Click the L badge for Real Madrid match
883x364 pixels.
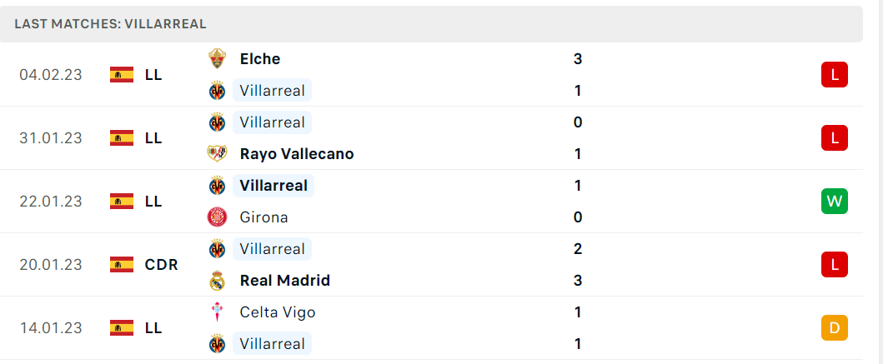tap(834, 264)
